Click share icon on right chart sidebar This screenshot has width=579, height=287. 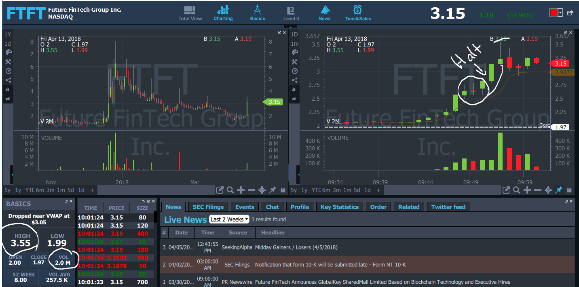point(294,80)
